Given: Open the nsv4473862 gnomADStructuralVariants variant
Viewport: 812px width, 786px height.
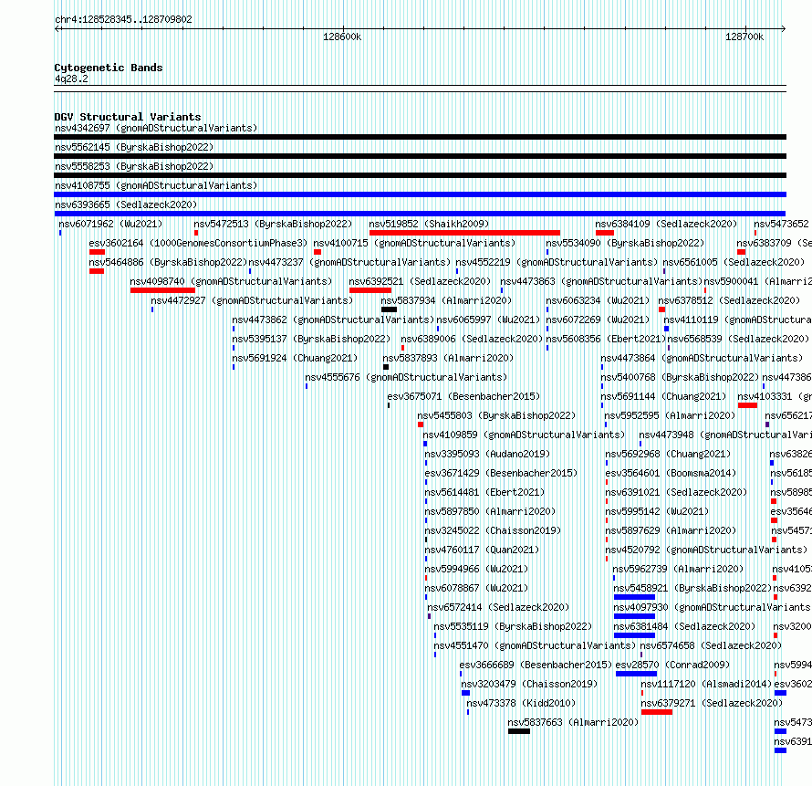Looking at the screenshot, I should pos(333,320).
